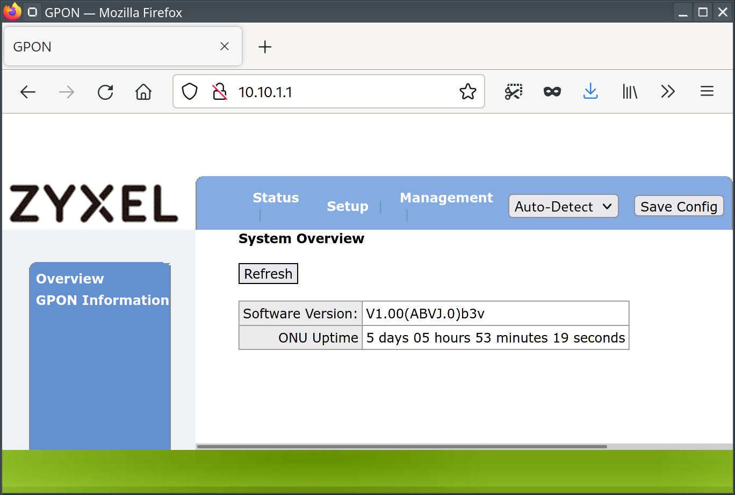Click the insecure connection padlock icon
This screenshot has width=735, height=495.
tap(219, 92)
